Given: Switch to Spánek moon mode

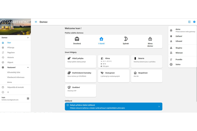Looking at the screenshot, I should [x=126, y=41].
